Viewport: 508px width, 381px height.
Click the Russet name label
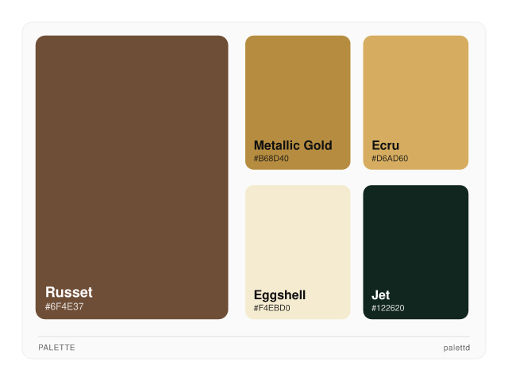pyautogui.click(x=69, y=292)
